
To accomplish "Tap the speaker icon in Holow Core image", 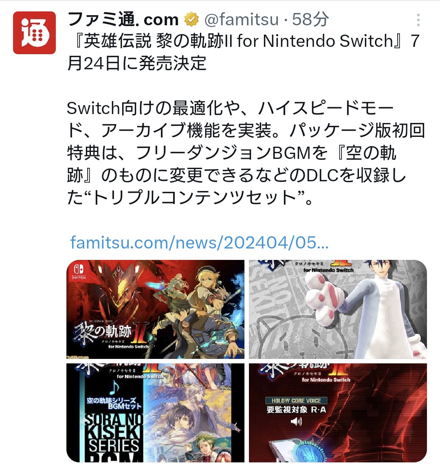I will [296, 421].
